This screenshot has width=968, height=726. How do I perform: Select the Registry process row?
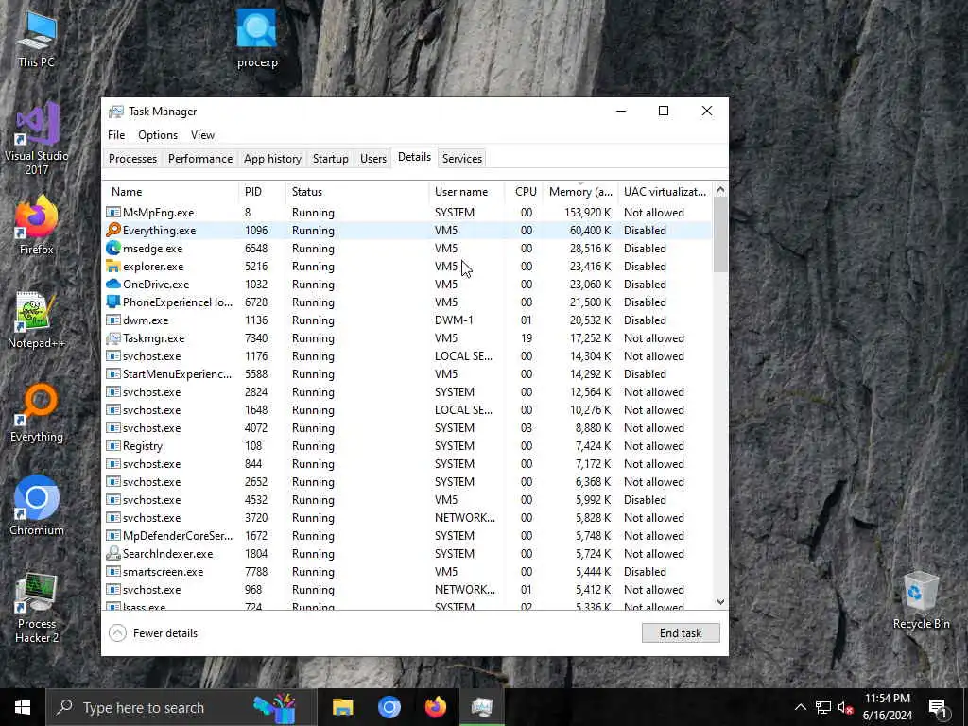coord(406,446)
